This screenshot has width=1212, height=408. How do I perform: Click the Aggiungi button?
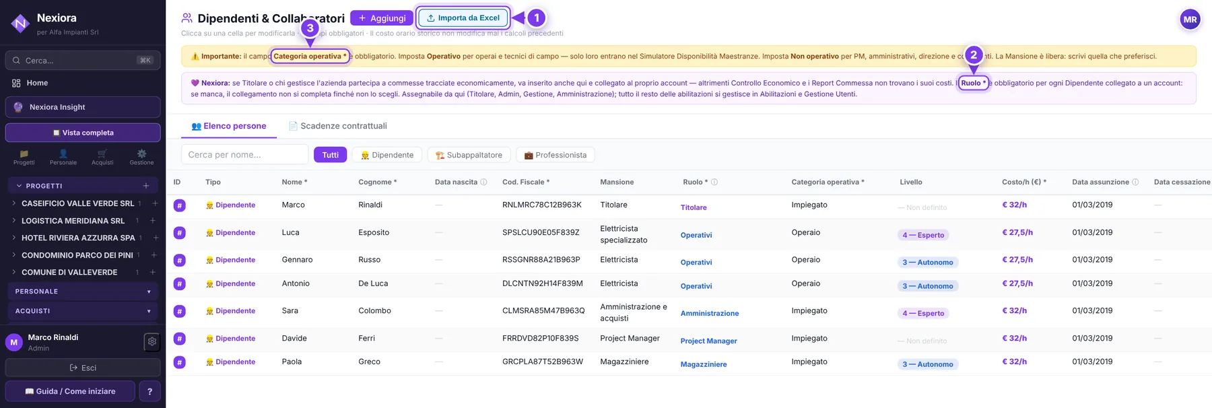pyautogui.click(x=382, y=18)
